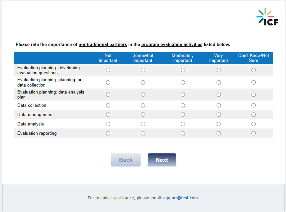Rate developing evaluation questions Moderately Important
Image resolution: width=286 pixels, height=212 pixels.
(183, 70)
